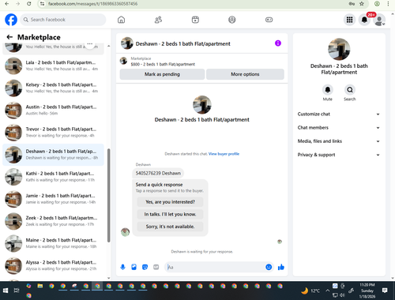Viewport: 395px width, 300px height.
Task: Click Deshawn's large profile picture in right panel
Action: [339, 49]
